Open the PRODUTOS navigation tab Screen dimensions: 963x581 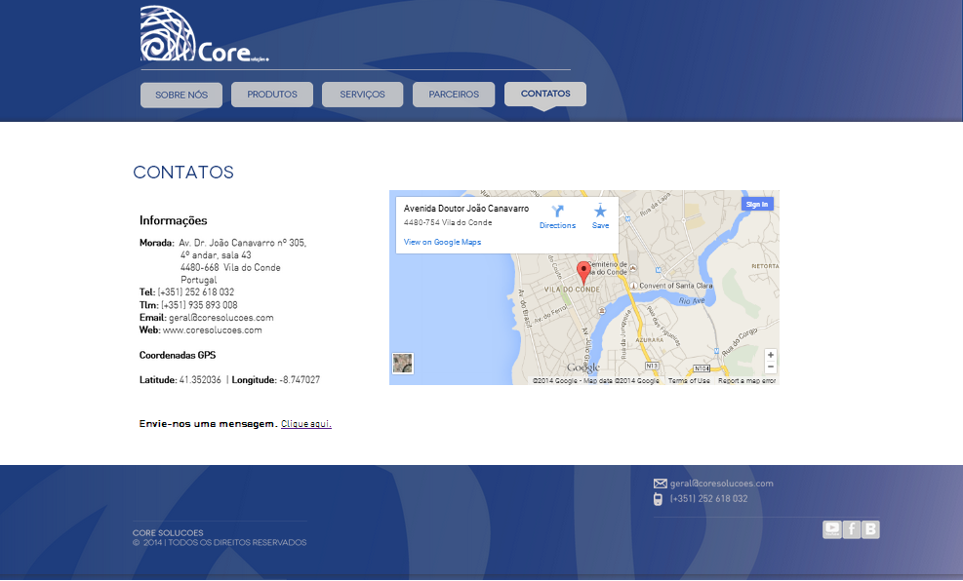tap(271, 94)
